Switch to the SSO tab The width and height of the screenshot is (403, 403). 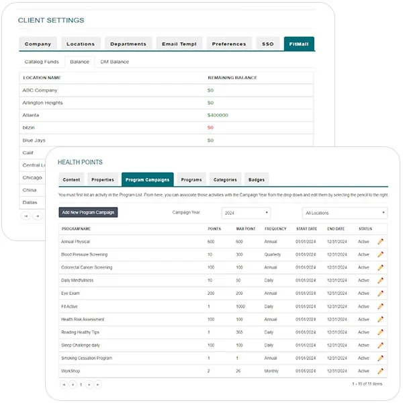tap(268, 44)
